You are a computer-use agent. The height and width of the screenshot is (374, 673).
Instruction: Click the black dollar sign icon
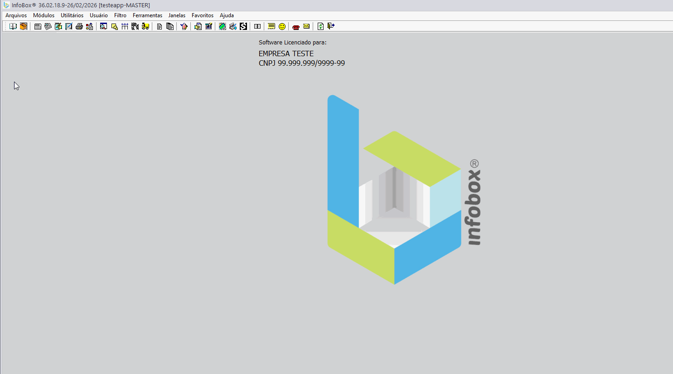click(243, 26)
